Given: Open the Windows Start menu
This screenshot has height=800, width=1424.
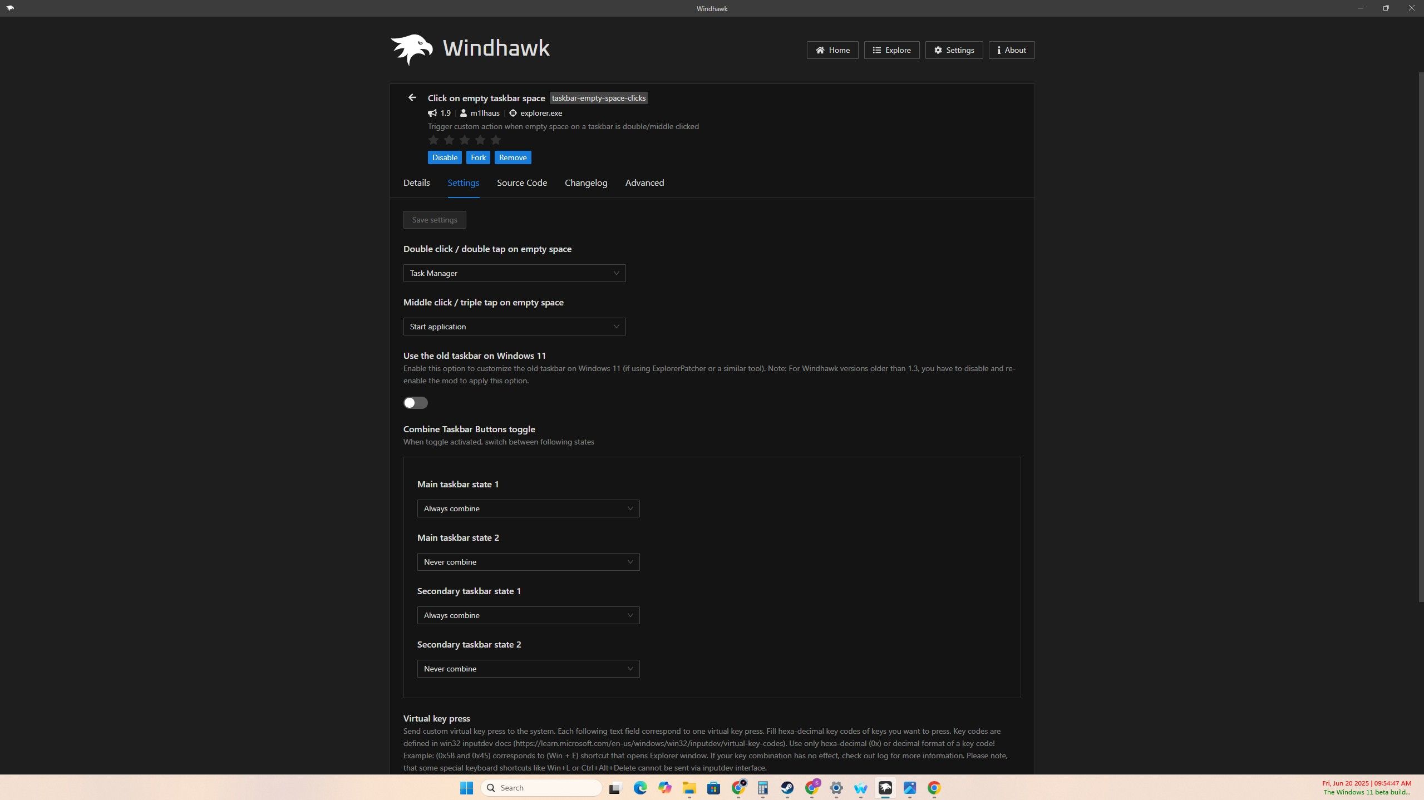Looking at the screenshot, I should pyautogui.click(x=466, y=788).
